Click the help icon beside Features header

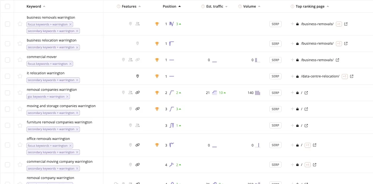point(119,7)
